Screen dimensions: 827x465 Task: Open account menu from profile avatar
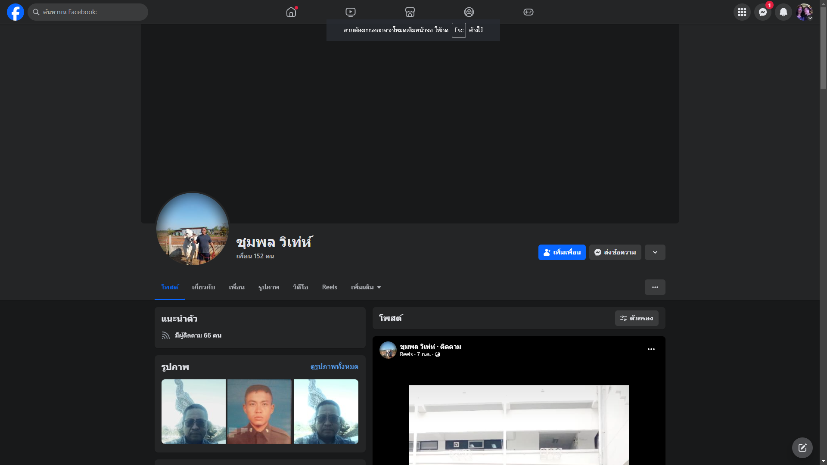(x=804, y=12)
